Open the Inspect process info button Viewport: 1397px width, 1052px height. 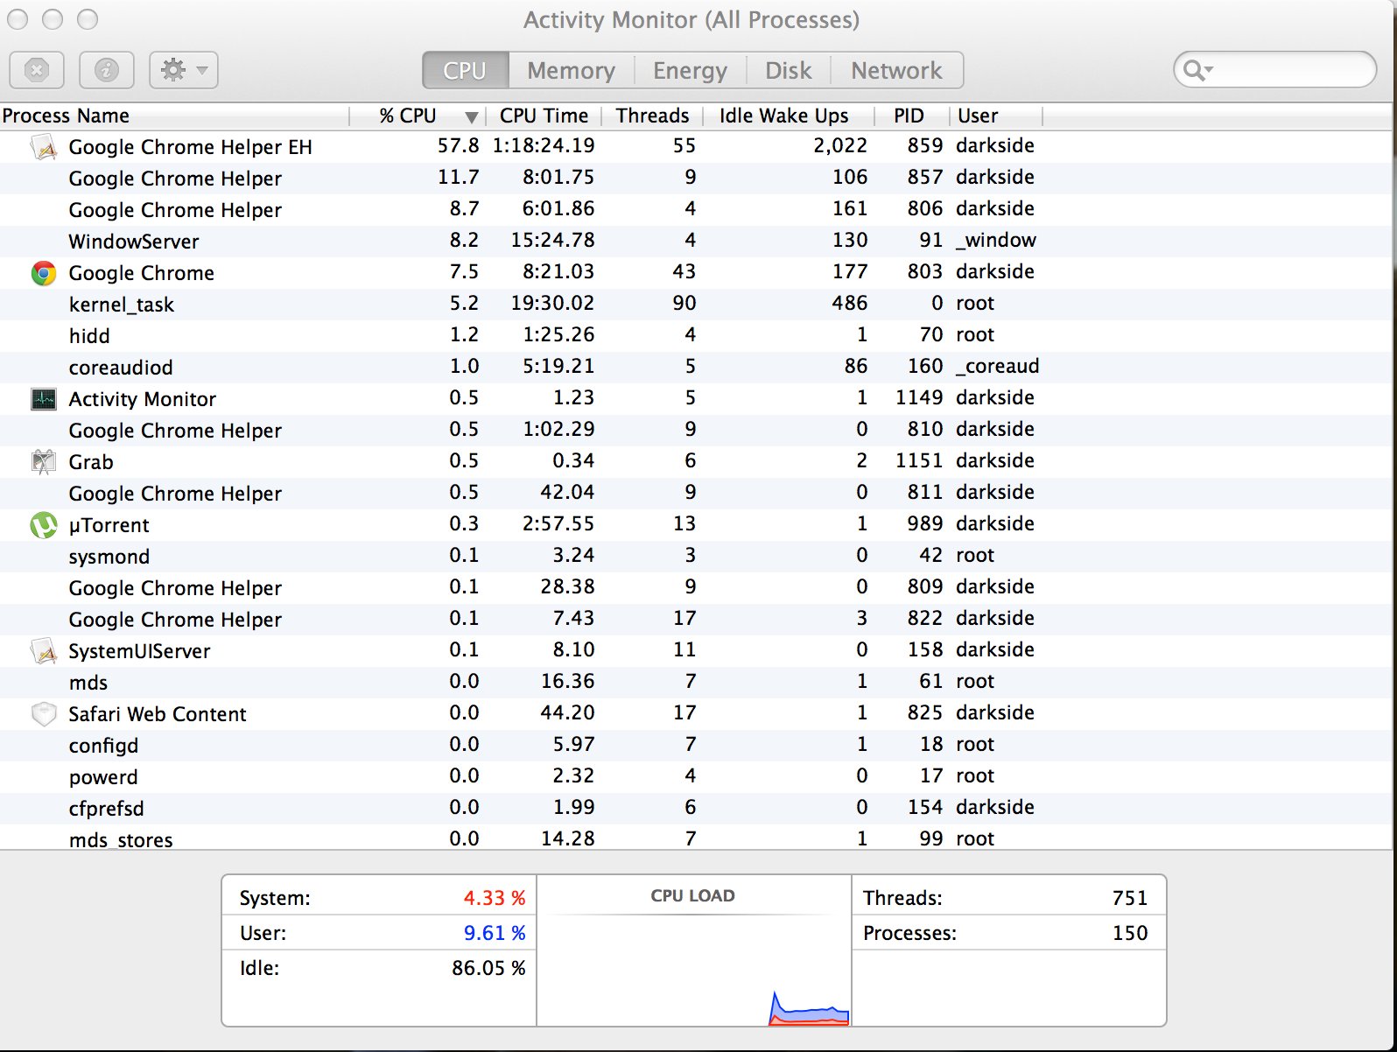click(x=106, y=70)
